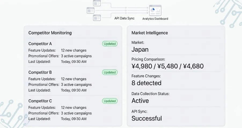The width and height of the screenshot is (242, 128).
Task: Click the top source webpage icon
Action: point(97,3)
